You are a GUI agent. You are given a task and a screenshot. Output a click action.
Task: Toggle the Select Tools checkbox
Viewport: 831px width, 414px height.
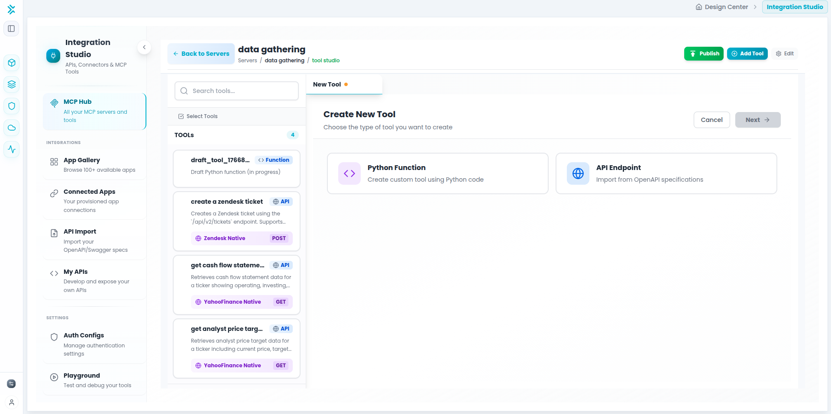[181, 116]
